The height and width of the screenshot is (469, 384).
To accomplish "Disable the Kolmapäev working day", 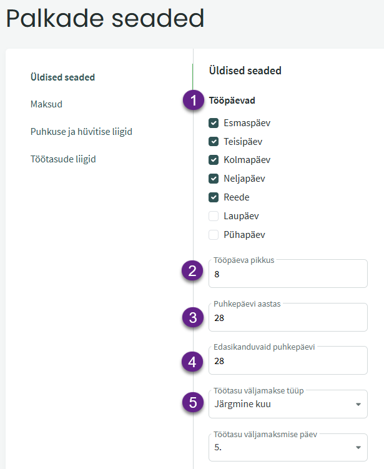I will (x=214, y=160).
